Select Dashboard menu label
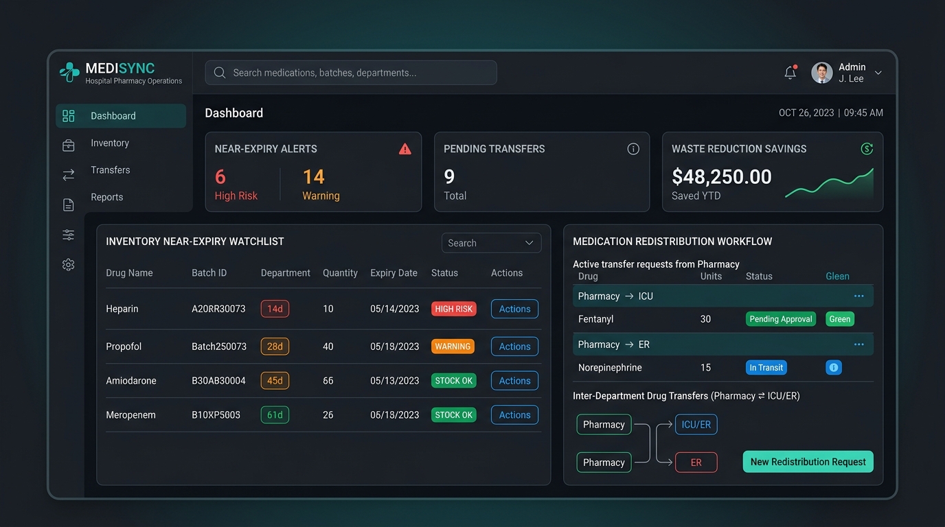This screenshot has height=527, width=945. coord(113,116)
